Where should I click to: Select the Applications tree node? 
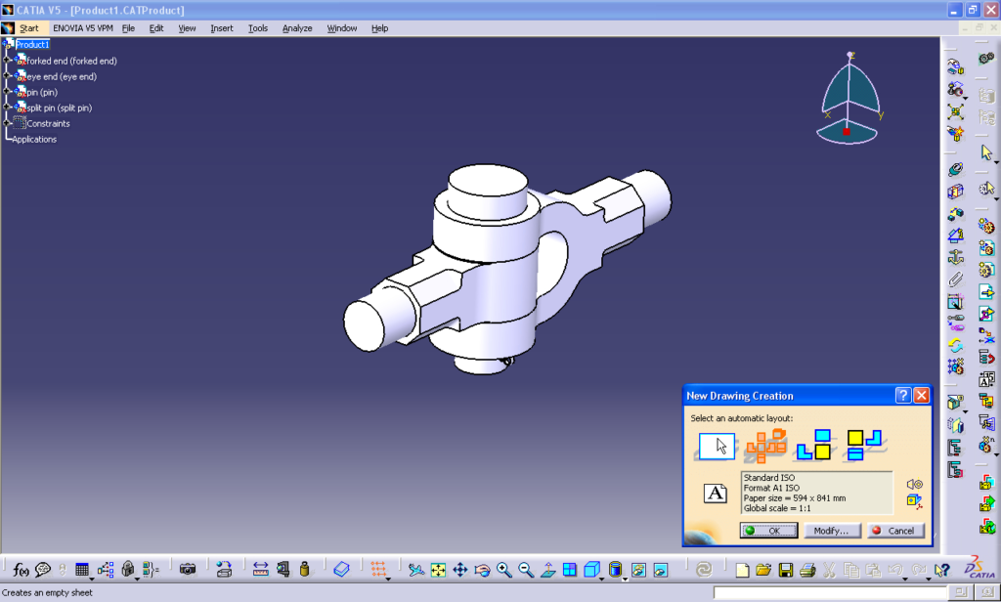tap(34, 139)
